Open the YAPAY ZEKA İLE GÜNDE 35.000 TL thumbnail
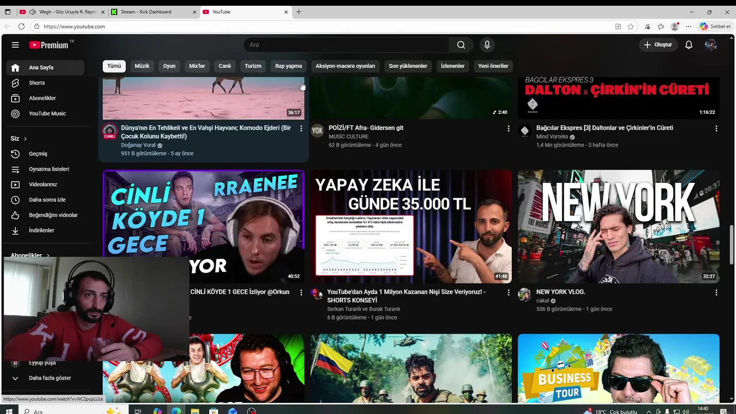Screen dimensions: 736x414 (x=411, y=227)
